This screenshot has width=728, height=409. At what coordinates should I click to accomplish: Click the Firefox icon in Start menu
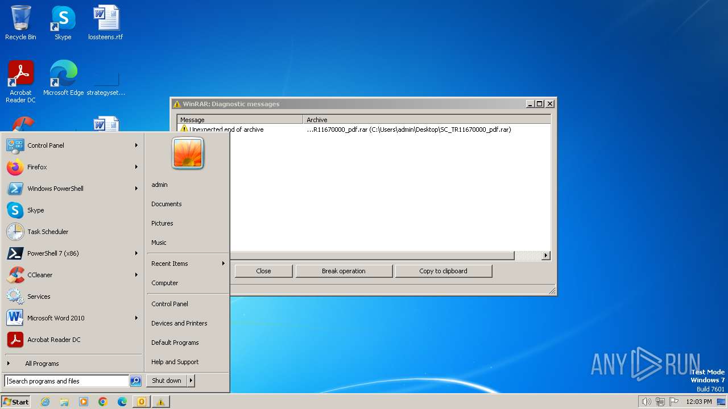[15, 167]
